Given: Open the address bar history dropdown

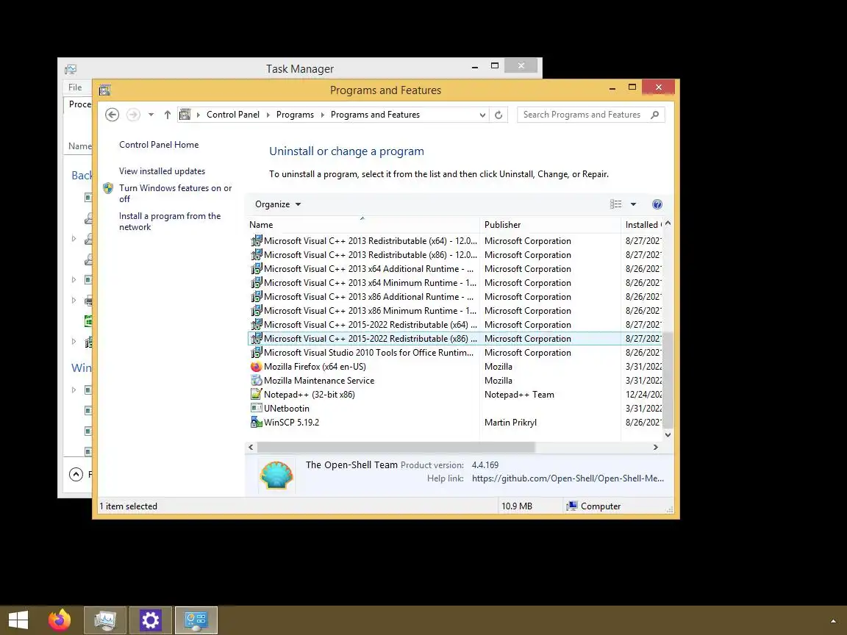Looking at the screenshot, I should 482,115.
